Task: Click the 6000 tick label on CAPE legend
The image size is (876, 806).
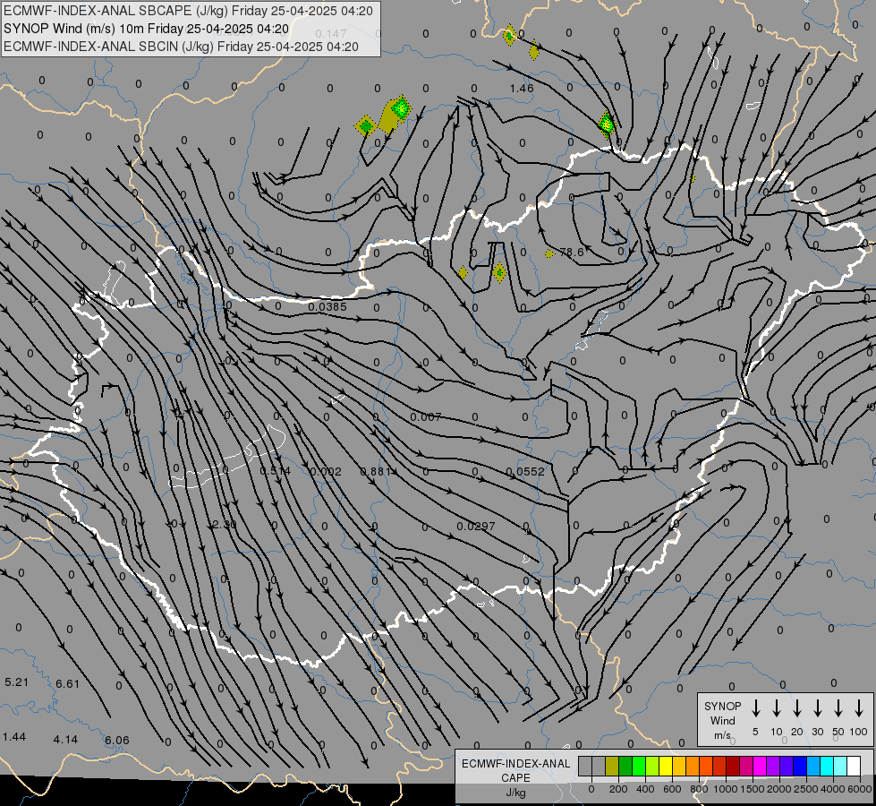Action: coord(861,789)
